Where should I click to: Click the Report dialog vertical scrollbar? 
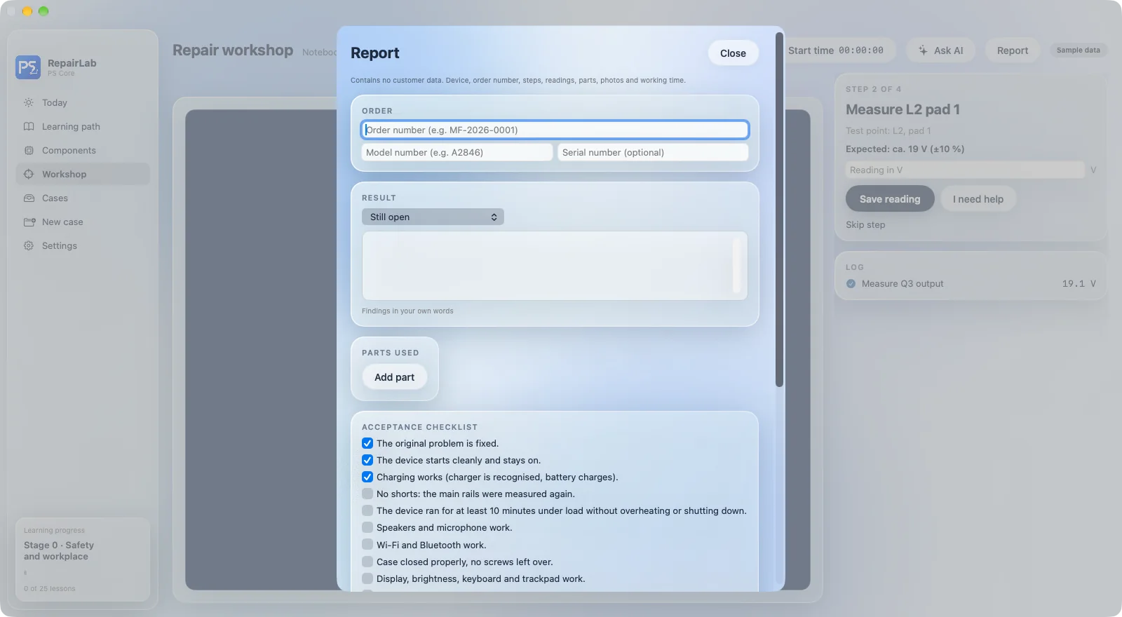tap(779, 209)
